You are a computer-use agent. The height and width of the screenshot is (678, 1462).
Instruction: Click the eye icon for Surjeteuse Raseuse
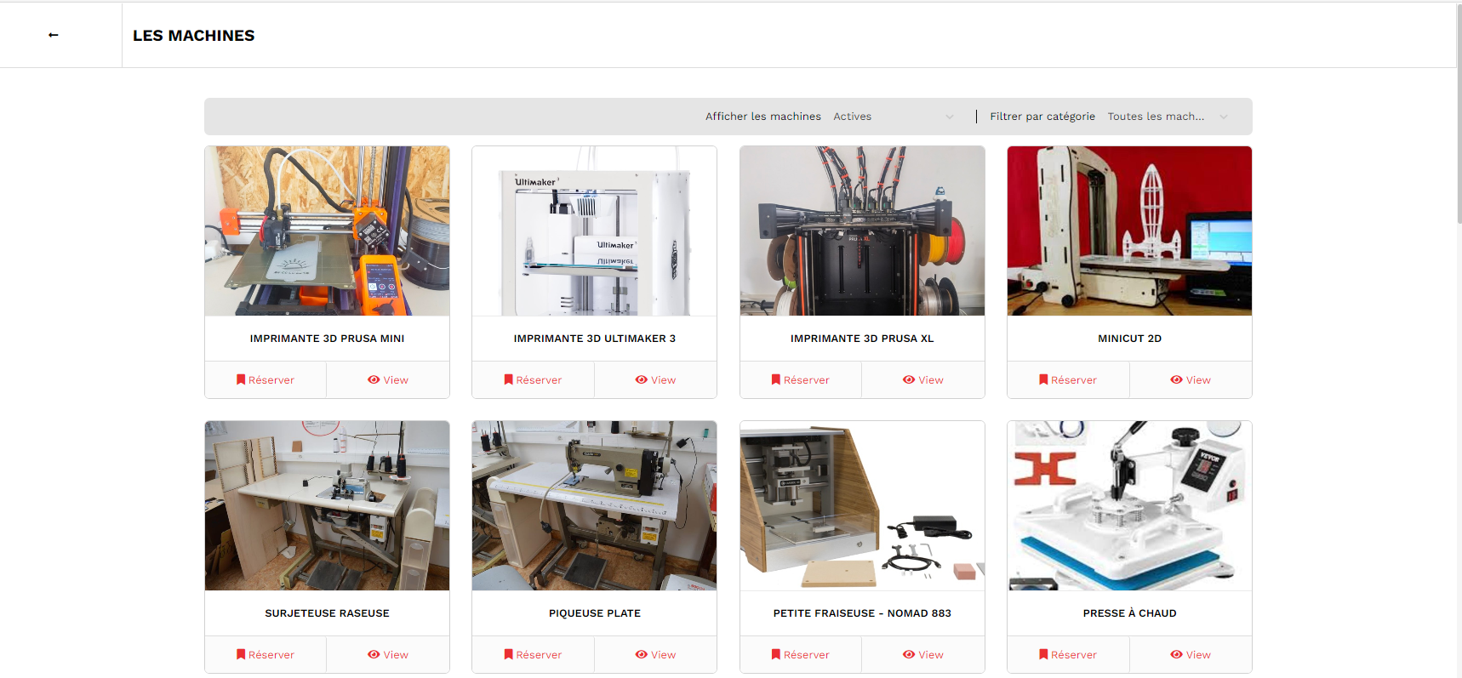(374, 654)
